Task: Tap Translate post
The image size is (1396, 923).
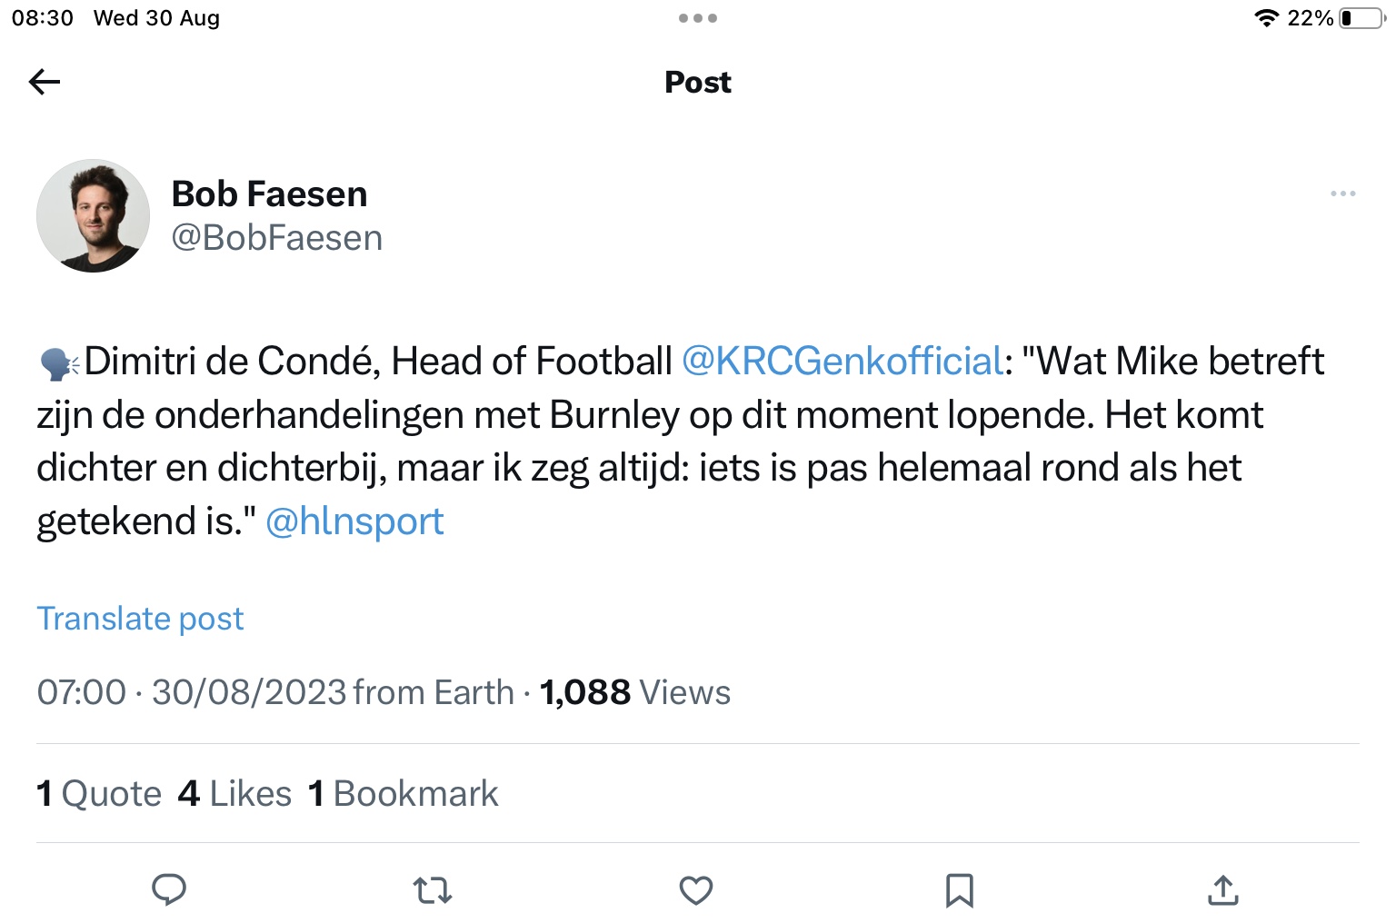Action: tap(140, 619)
